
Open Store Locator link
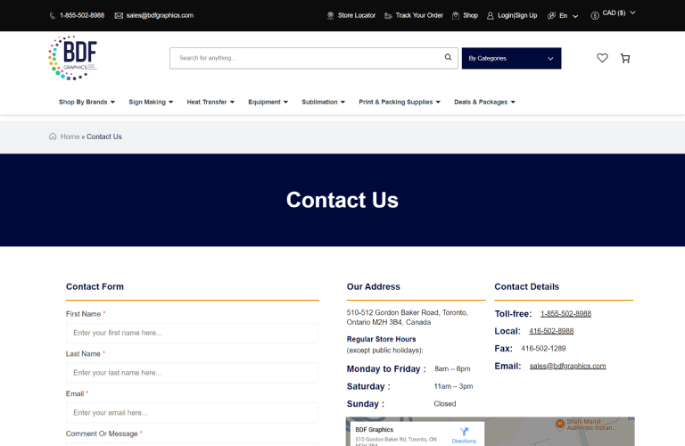[357, 15]
